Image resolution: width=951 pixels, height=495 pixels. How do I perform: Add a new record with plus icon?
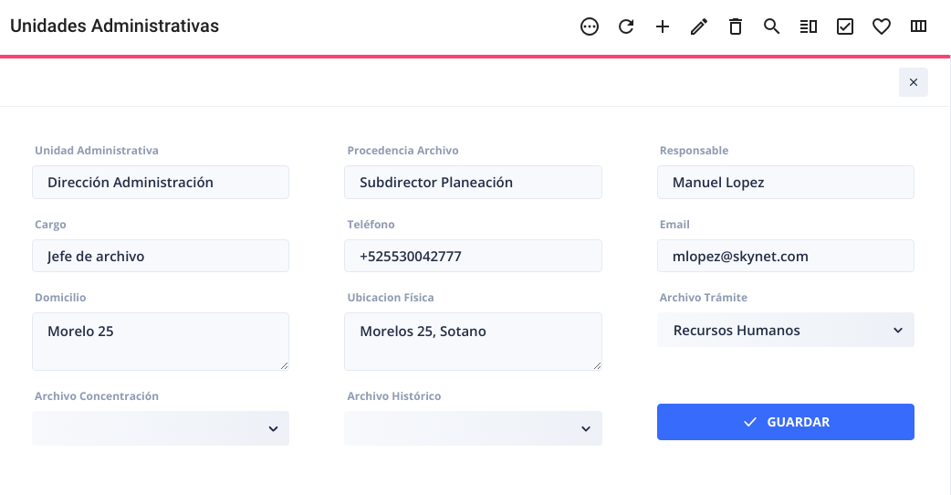coord(663,26)
